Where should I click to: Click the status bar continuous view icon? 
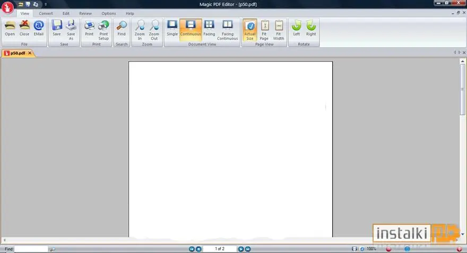[354, 249]
